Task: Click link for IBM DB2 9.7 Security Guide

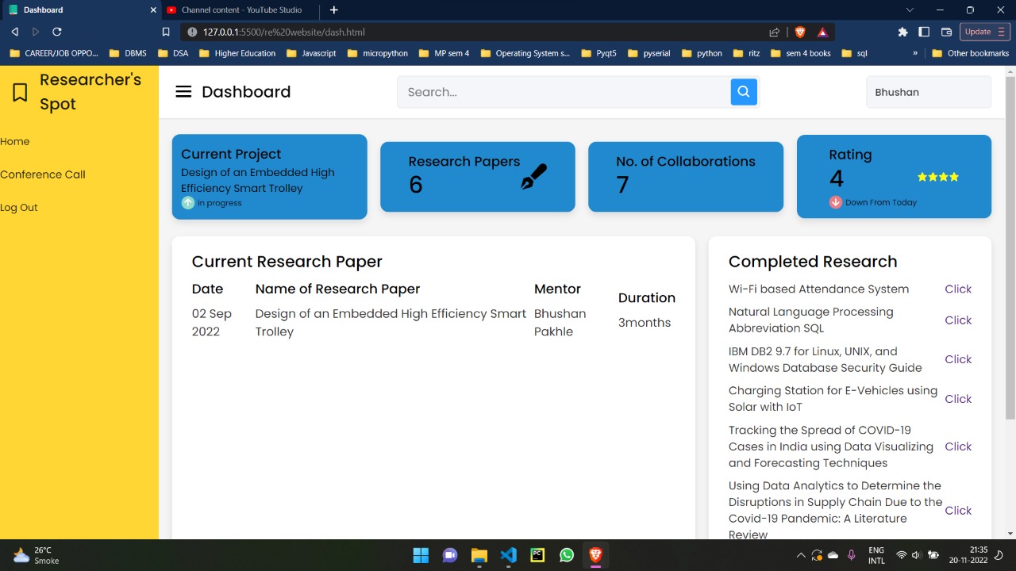Action: coord(958,359)
